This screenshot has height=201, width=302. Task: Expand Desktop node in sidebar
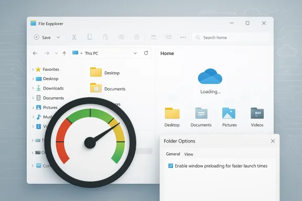(33, 79)
